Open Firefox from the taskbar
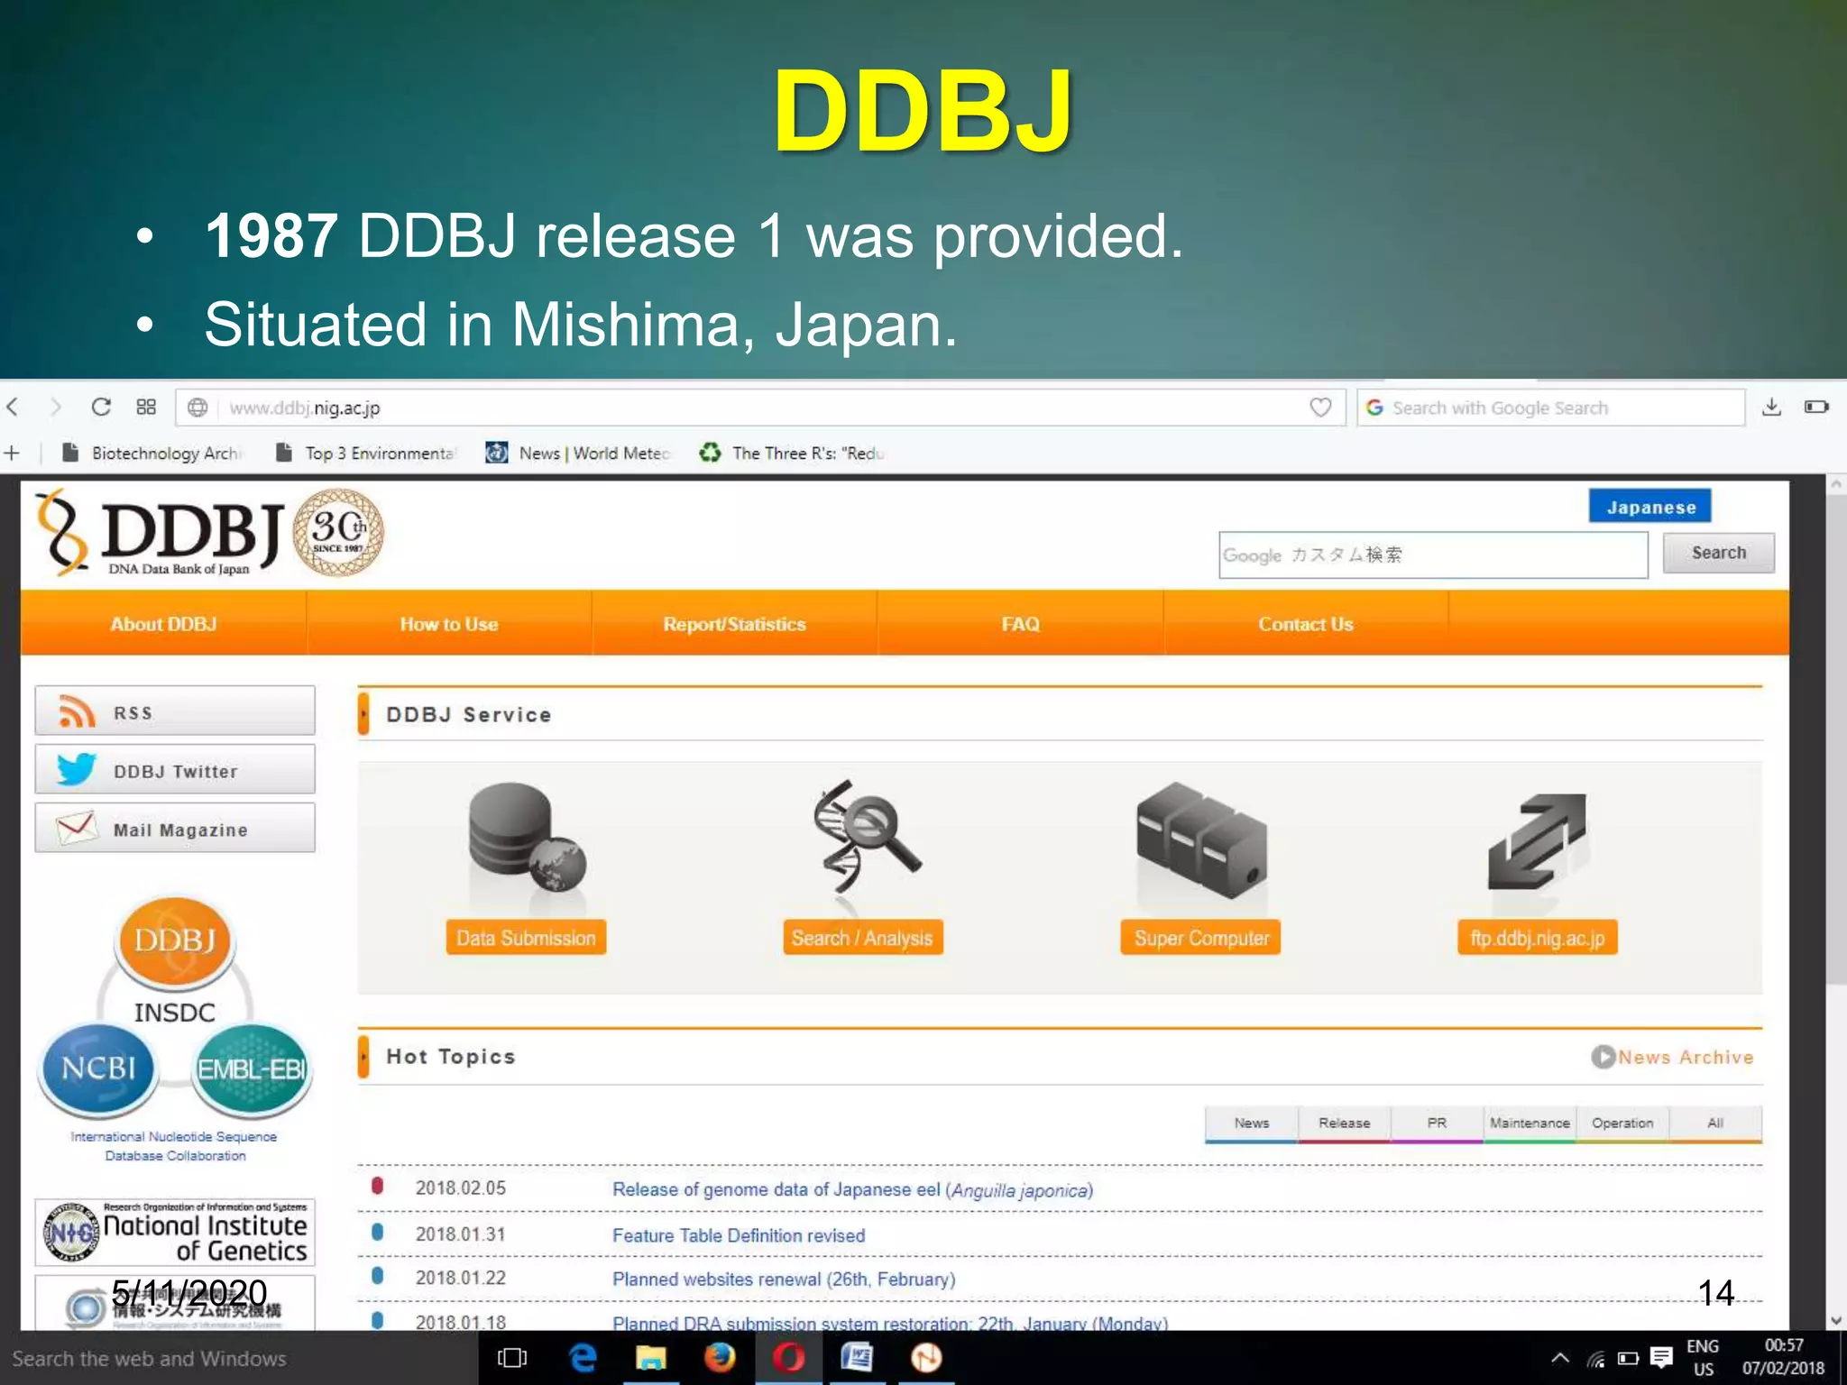The image size is (1847, 1385). [720, 1358]
